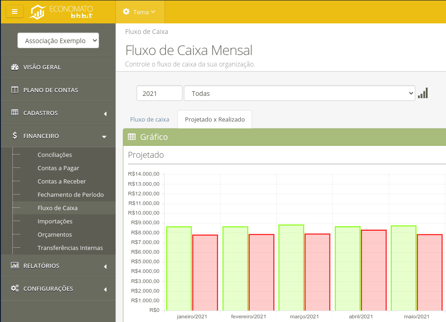
Task: Open Visão Geral in the sidebar
Action: [58, 67]
